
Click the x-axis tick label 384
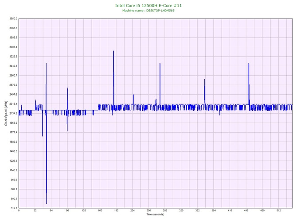[214, 211]
